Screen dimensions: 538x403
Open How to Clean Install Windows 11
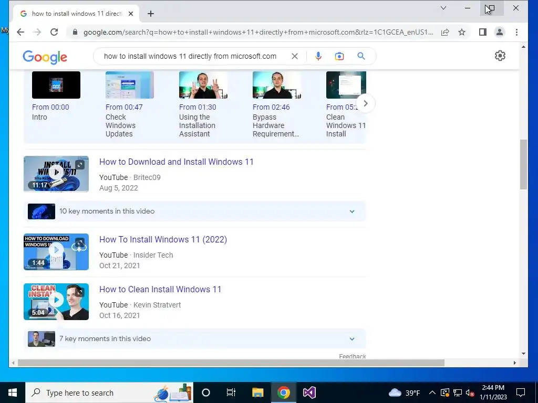[160, 289]
